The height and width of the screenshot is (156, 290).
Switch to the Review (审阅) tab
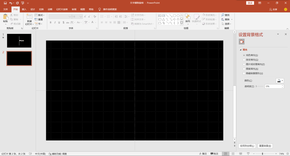click(74, 9)
